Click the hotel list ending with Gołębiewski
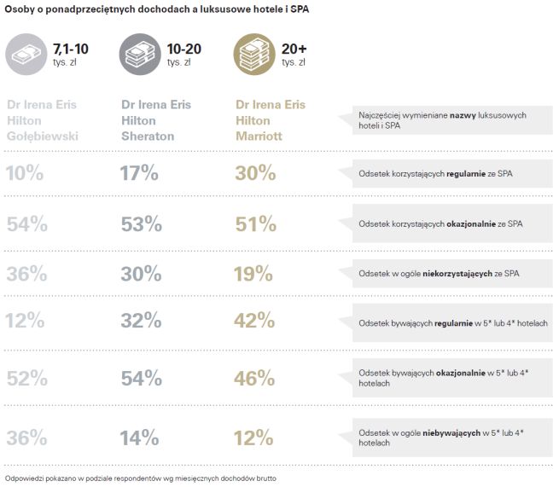The image size is (559, 487). 41,121
